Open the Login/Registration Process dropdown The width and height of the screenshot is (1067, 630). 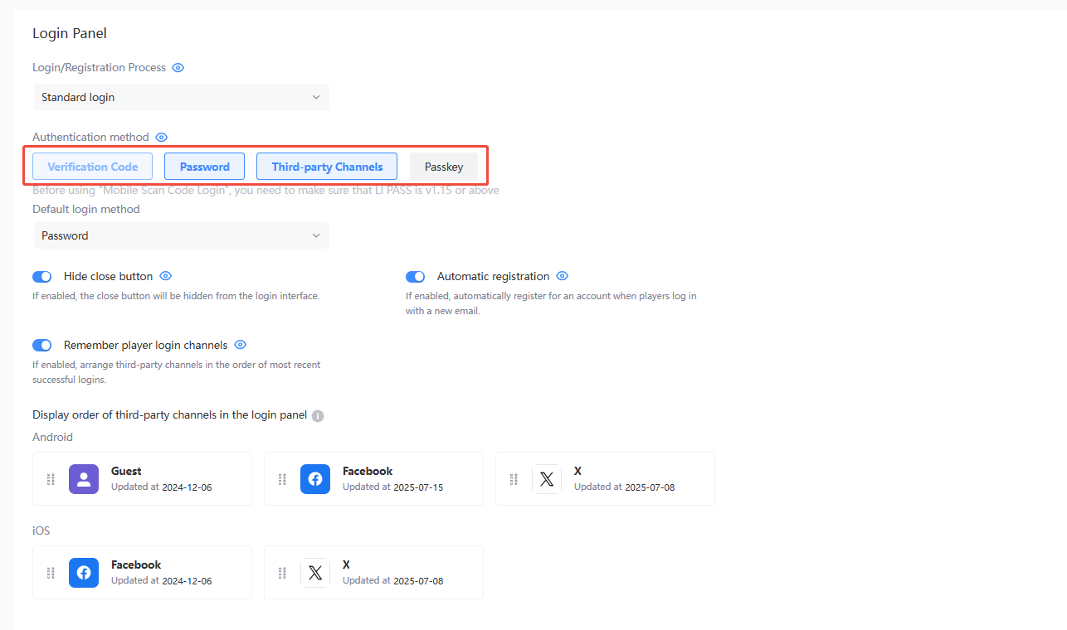(x=181, y=97)
